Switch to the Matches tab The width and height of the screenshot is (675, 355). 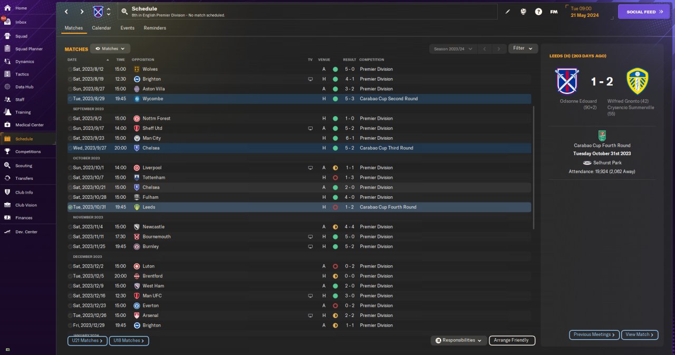point(74,28)
